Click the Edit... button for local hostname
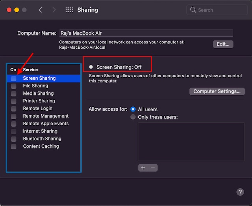This screenshot has width=252, height=206. point(223,44)
